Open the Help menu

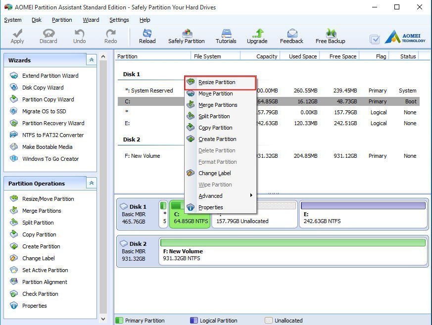[144, 20]
